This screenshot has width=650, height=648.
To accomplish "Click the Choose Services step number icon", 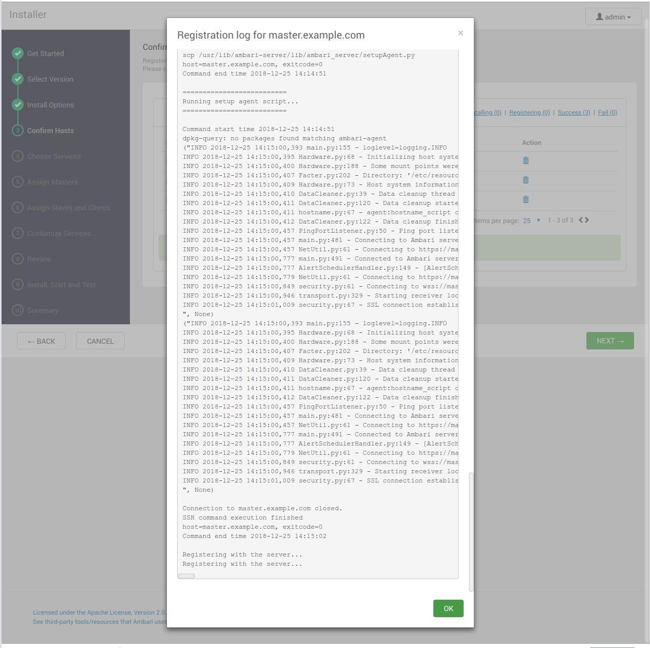I will click(18, 156).
